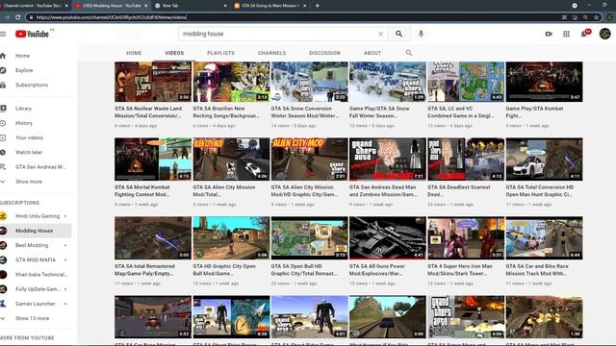Open the notifications bell

click(584, 35)
